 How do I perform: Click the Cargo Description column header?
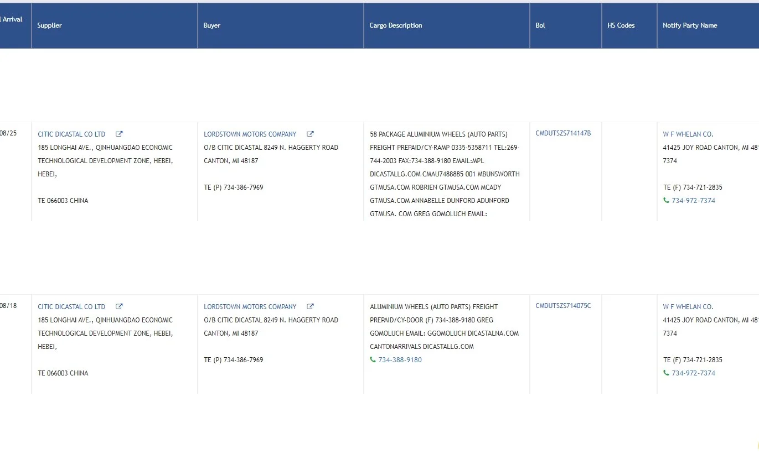pyautogui.click(x=396, y=25)
